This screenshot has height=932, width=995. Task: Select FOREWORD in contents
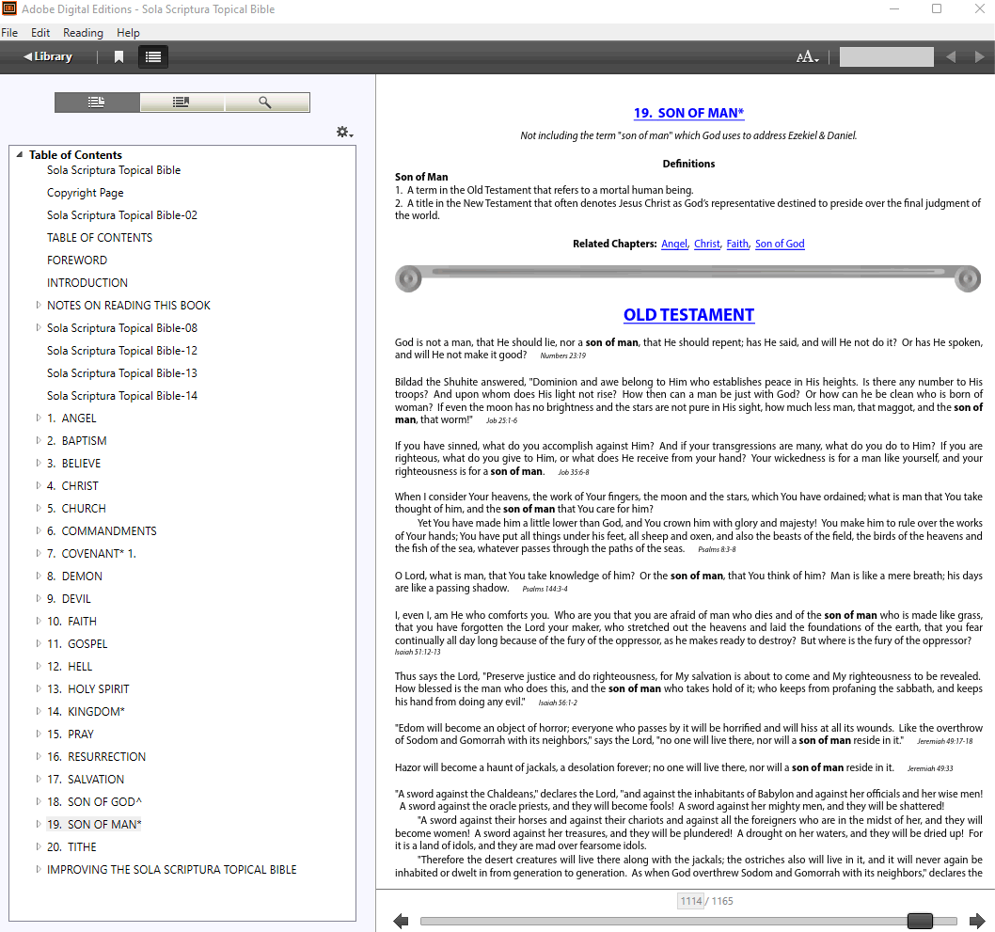(x=77, y=261)
